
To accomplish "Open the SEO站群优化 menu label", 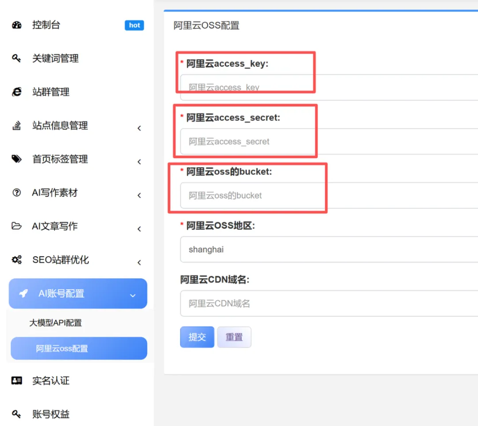I will click(x=61, y=260).
